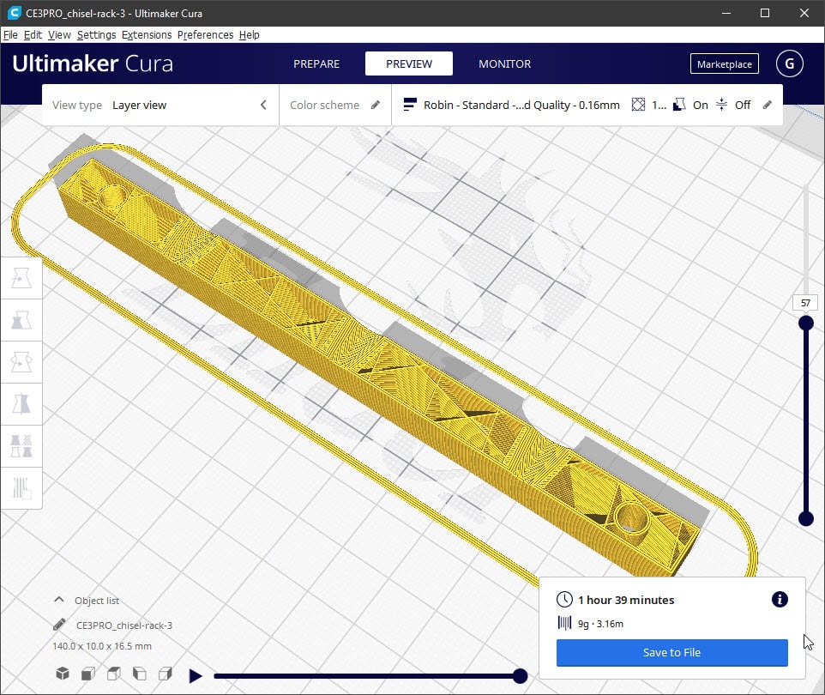Viewport: 825px width, 695px height.
Task: Expand the Color scheme panel
Action: tap(334, 105)
